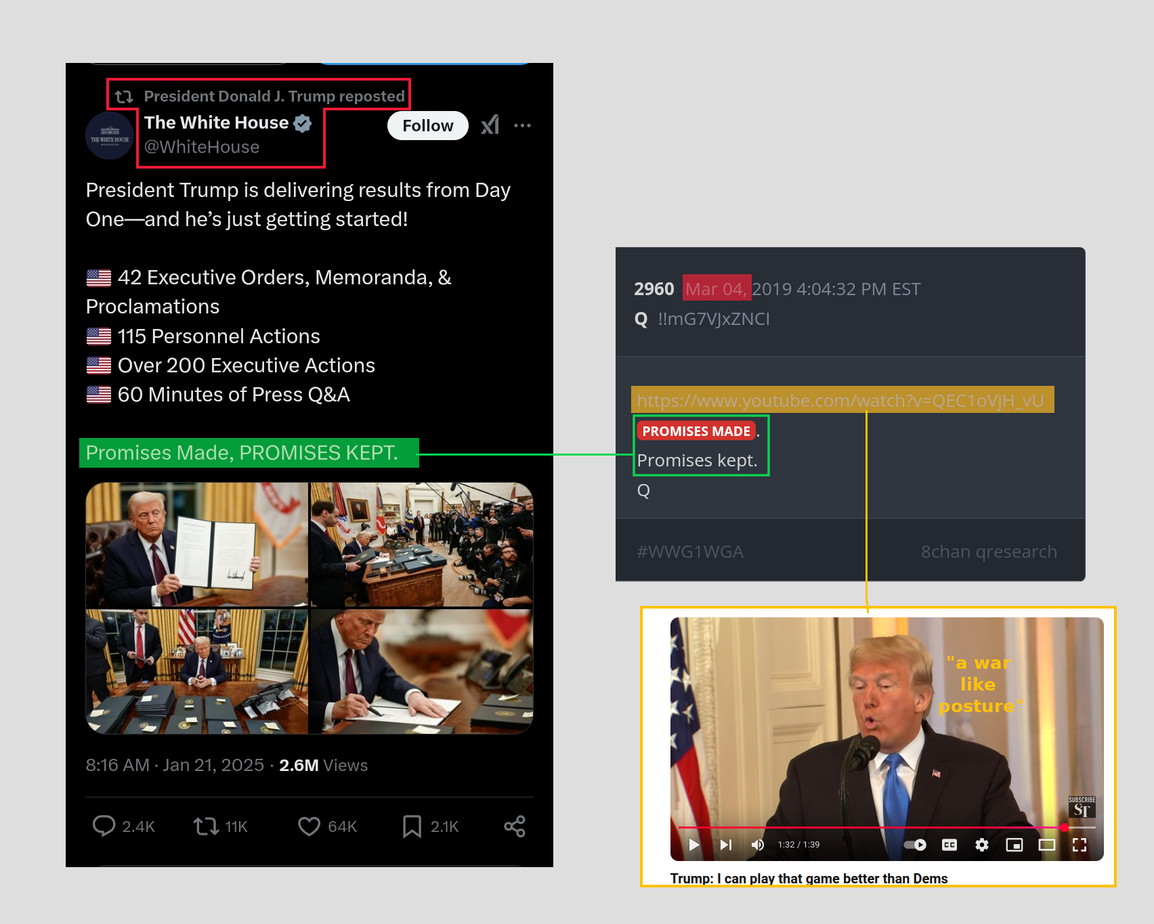Skip to the next video
Screen dimensions: 1154x924
coord(726,844)
